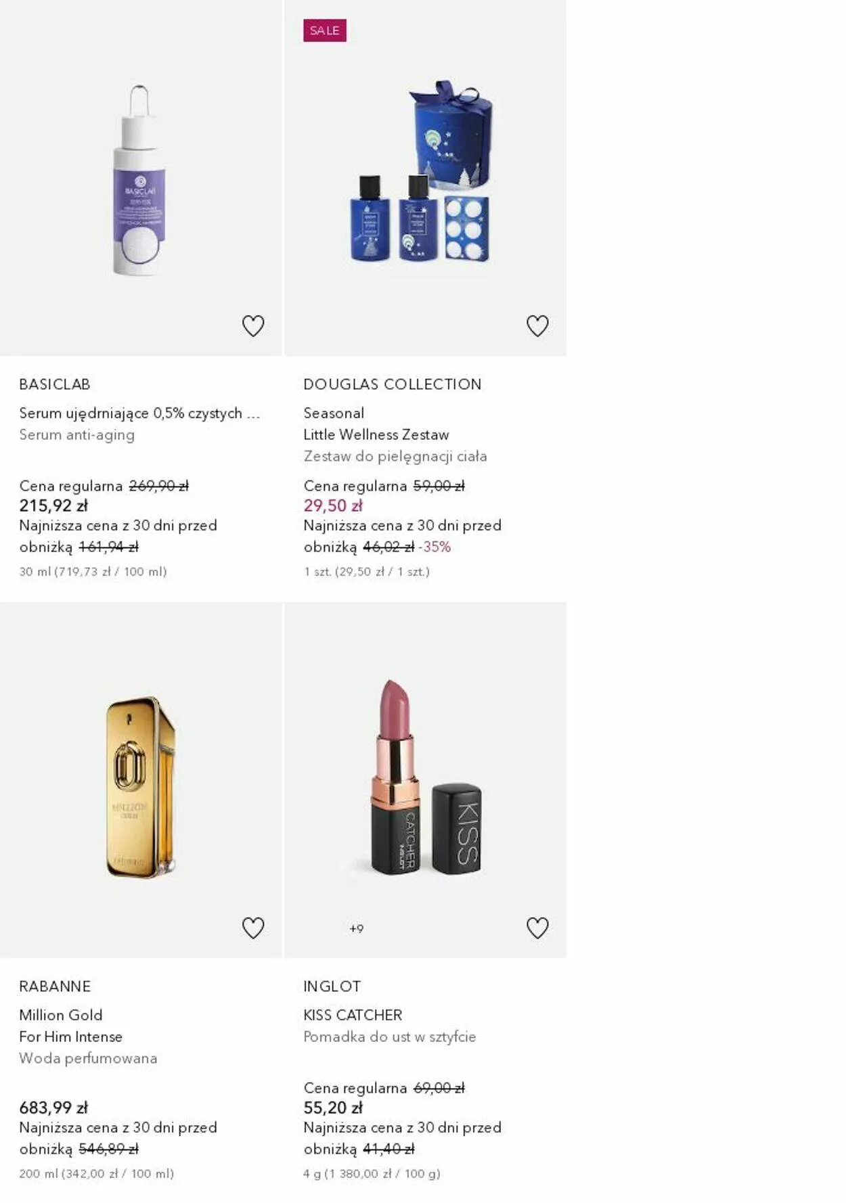Click the 683,99 zł perfume price
Screen dimensions: 846x1203
tap(53, 1108)
